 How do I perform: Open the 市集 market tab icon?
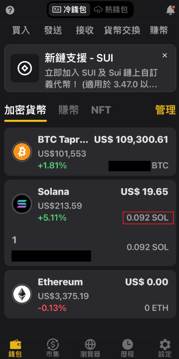(53, 344)
